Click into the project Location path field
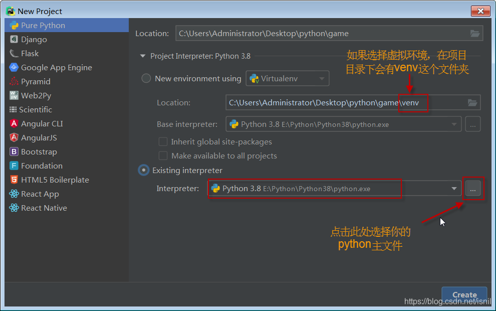496x311 pixels. pyautogui.click(x=329, y=33)
